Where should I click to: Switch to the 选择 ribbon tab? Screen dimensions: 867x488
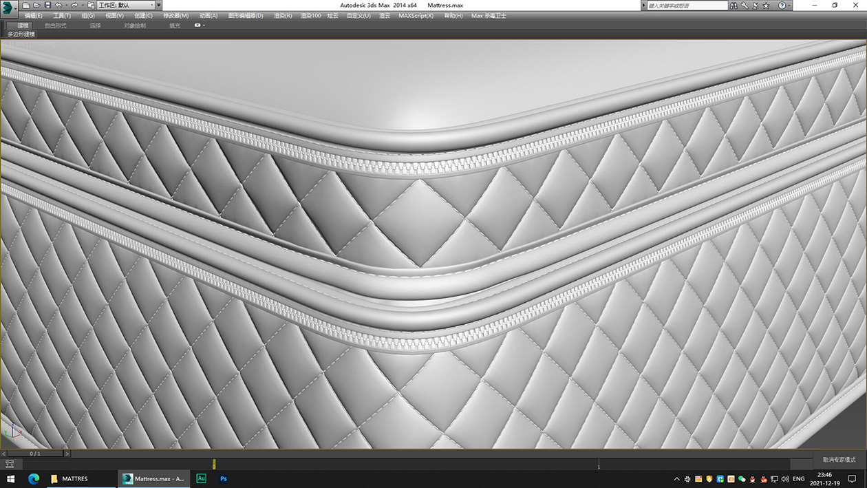click(x=95, y=25)
